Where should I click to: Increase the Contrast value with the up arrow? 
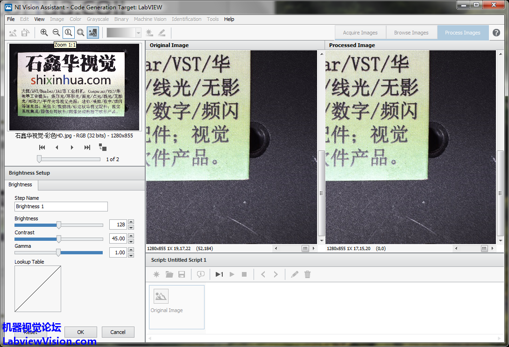[x=131, y=236]
